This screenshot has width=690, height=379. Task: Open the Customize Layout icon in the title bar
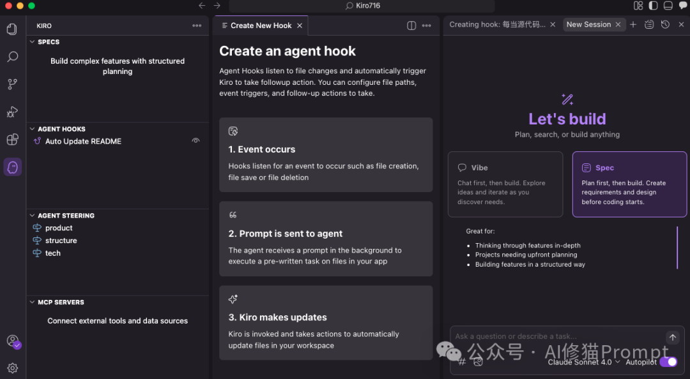[638, 6]
